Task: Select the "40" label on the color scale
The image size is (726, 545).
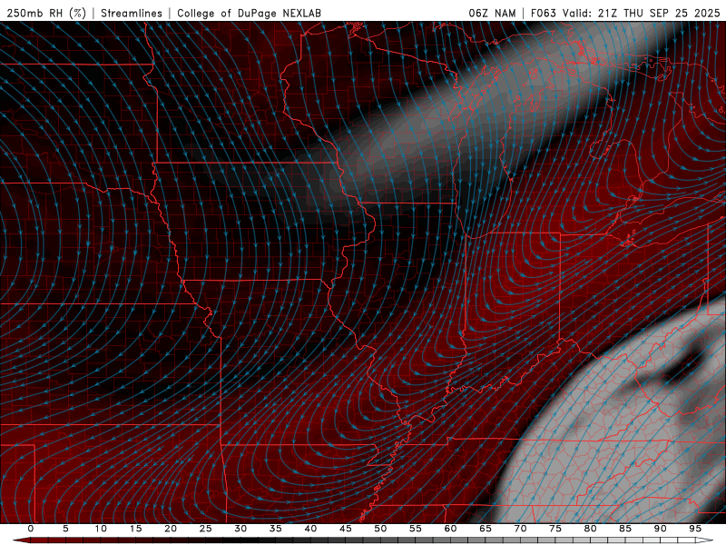Action: tap(310, 529)
